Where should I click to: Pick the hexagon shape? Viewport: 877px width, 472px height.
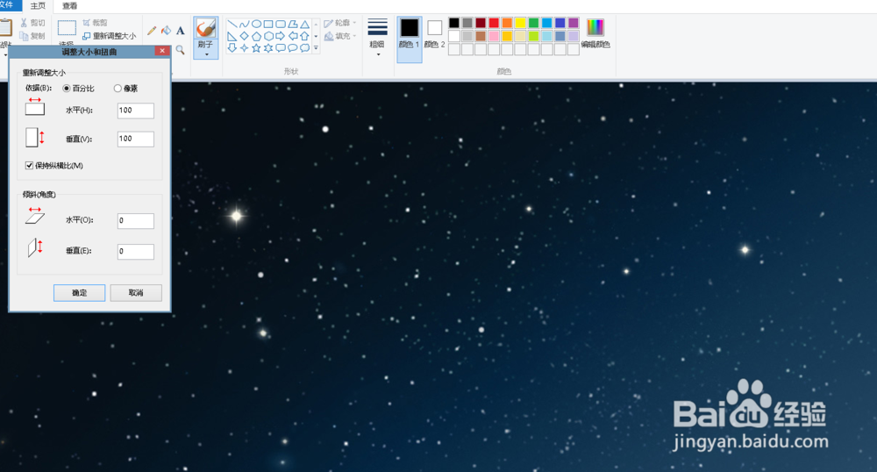269,36
